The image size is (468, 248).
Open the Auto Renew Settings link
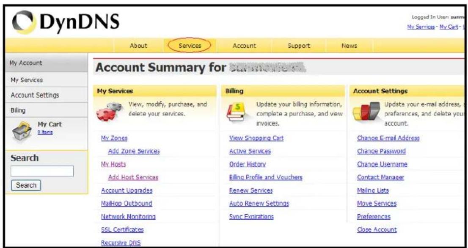tap(259, 204)
